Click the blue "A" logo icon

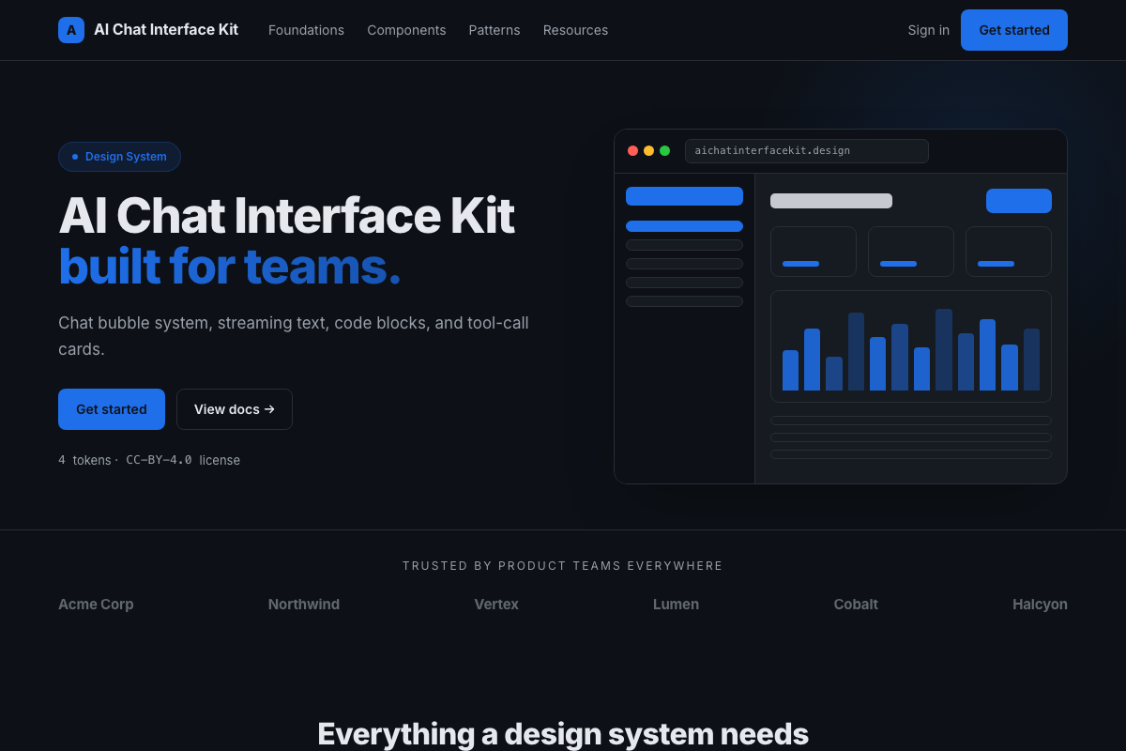click(x=71, y=30)
